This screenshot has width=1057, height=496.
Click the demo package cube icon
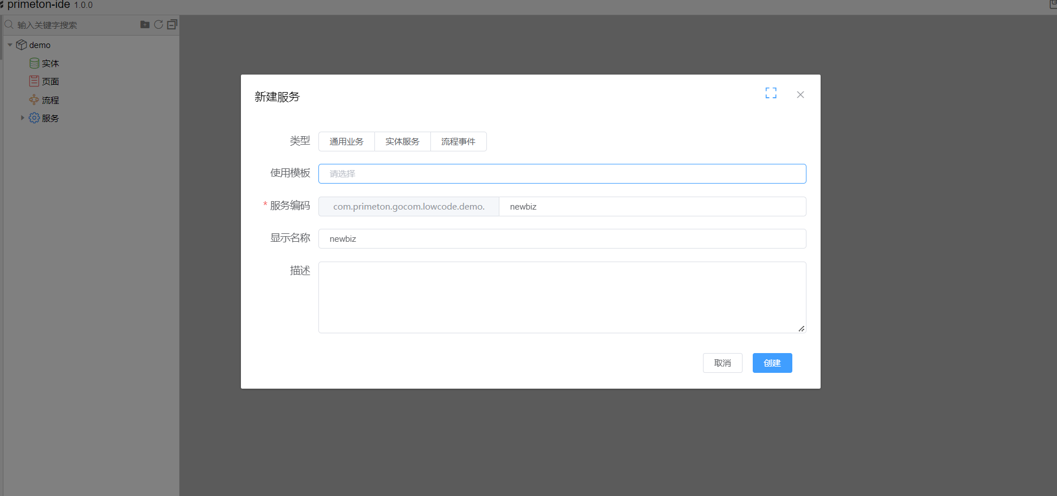21,45
